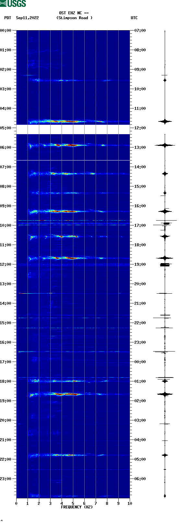The width and height of the screenshot is (179, 524).
Task: Click the 'Sep11,2022' date label
Action: tap(27, 18)
